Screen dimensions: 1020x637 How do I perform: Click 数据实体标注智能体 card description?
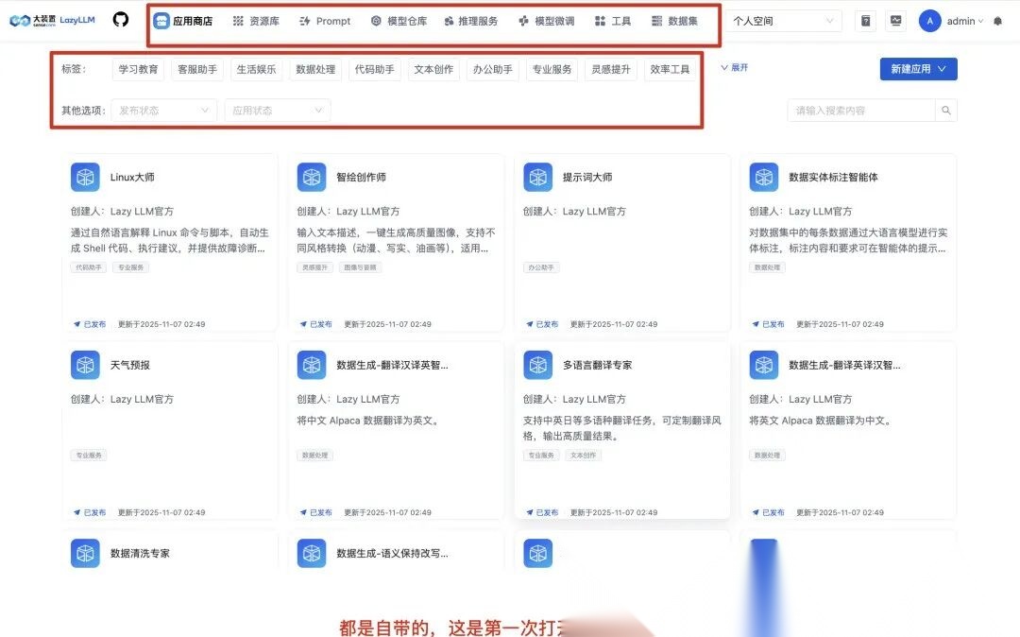(x=848, y=240)
